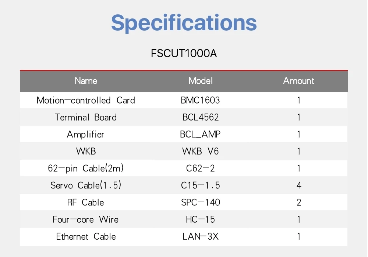Select the Four-core Wire name cell

pyautogui.click(x=86, y=220)
